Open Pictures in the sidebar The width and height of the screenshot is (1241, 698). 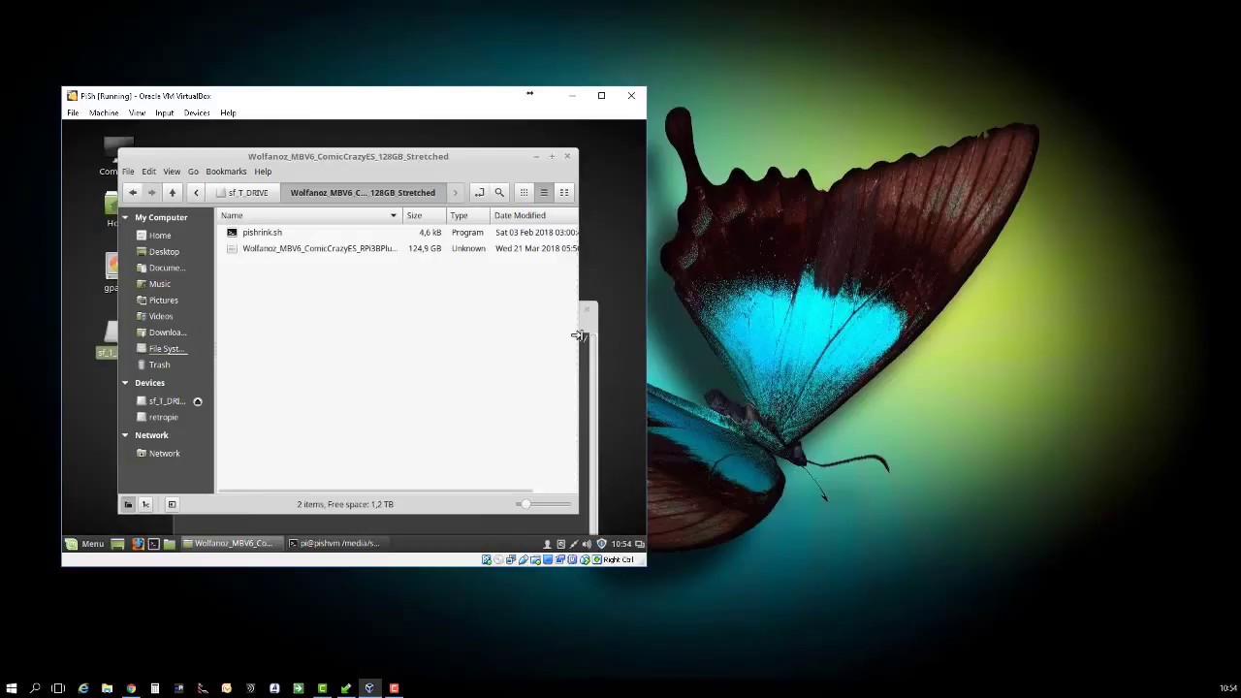164,301
